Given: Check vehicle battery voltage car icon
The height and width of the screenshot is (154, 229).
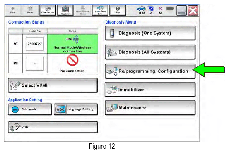Looking at the screenshot, I should [x=141, y=10].
